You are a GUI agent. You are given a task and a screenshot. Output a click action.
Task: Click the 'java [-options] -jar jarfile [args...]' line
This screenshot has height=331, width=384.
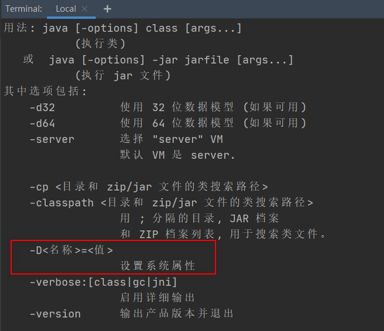(171, 60)
